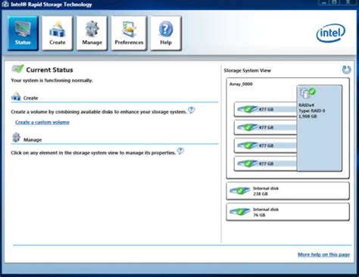Click the Current Status heading
The height and width of the screenshot is (277, 359).
pos(49,70)
